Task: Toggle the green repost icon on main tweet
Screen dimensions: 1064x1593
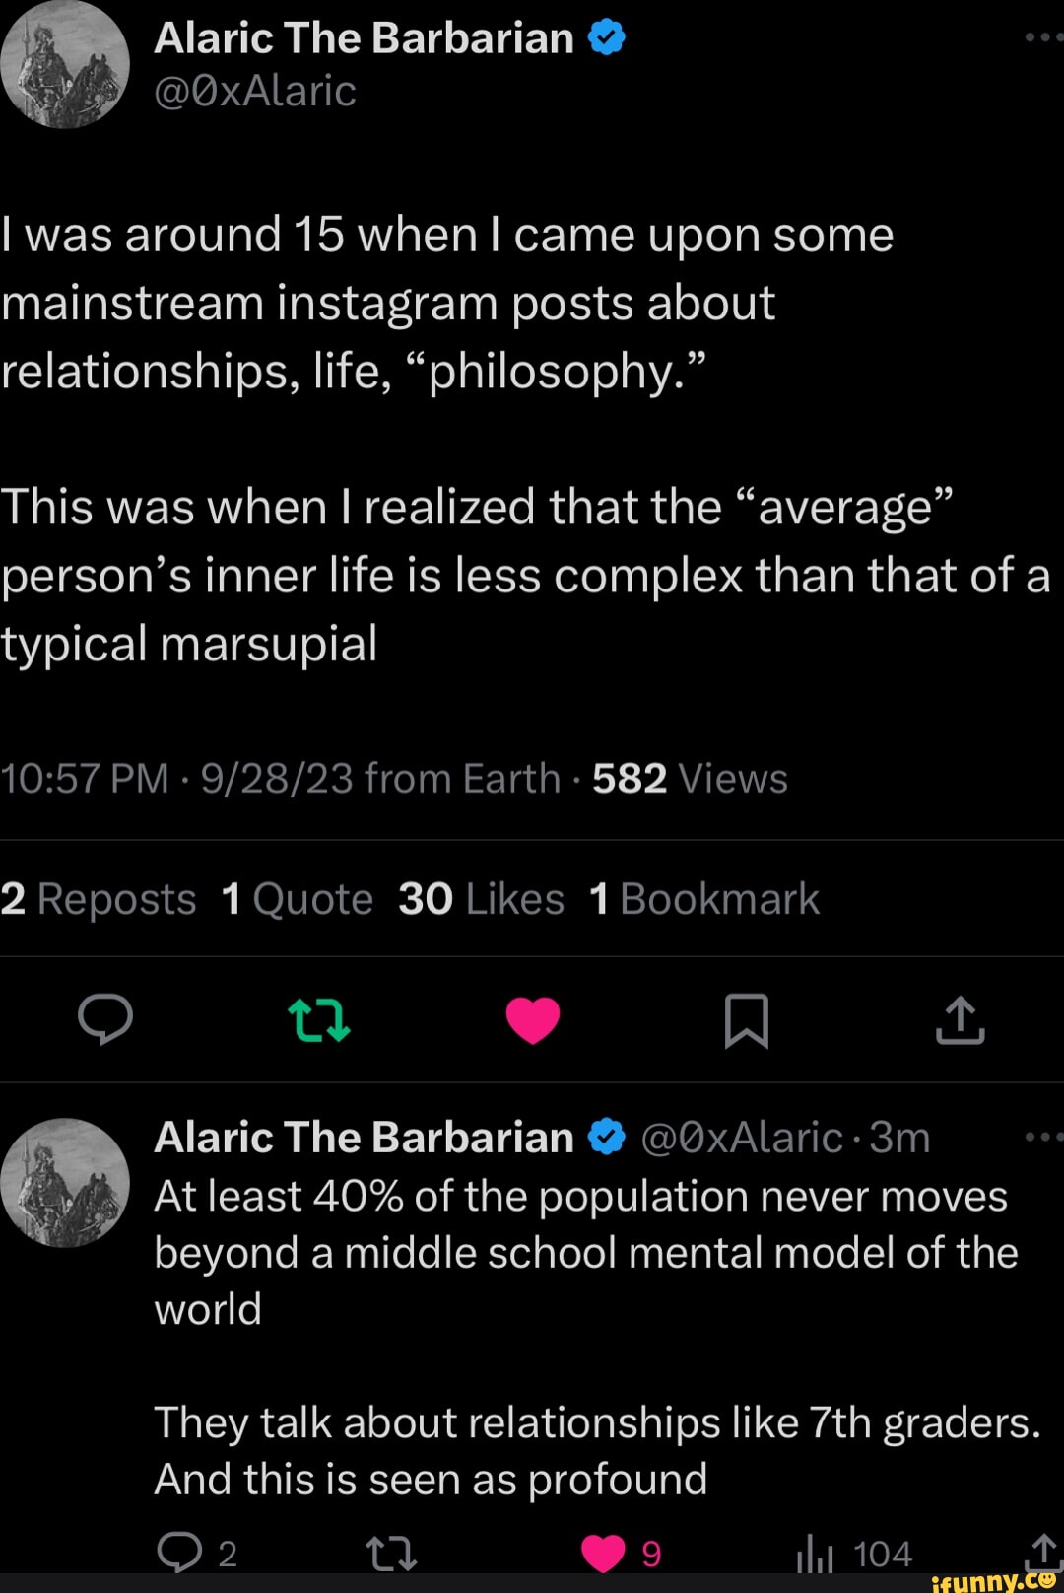Action: (x=318, y=1020)
